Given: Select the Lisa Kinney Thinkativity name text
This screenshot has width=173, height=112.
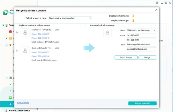Looking at the screenshot, I should click(x=42, y=30).
